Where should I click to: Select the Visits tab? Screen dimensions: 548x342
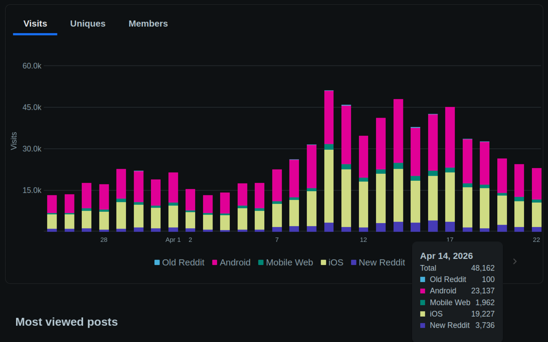click(35, 24)
